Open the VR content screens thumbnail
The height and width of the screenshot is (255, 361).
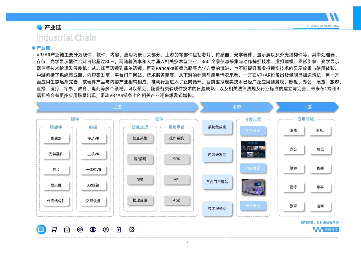tap(253, 149)
